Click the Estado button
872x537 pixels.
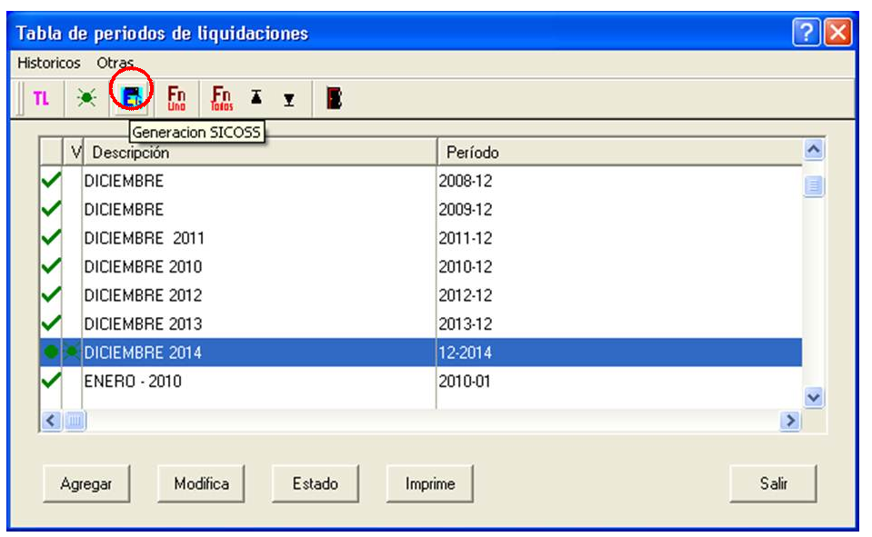[x=316, y=483]
